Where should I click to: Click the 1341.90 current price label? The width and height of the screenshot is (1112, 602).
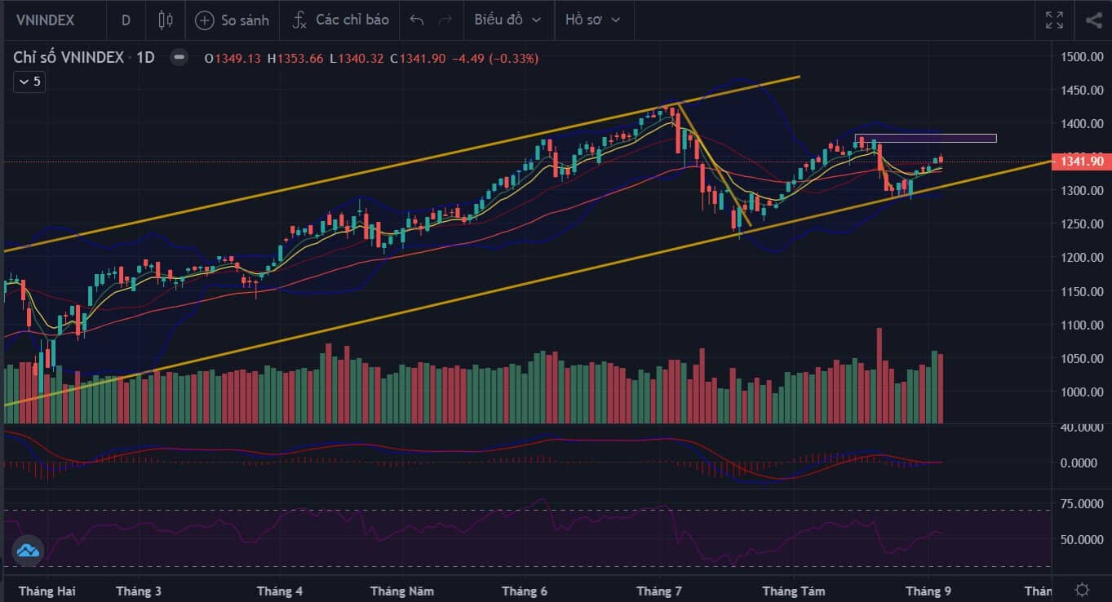(1082, 162)
